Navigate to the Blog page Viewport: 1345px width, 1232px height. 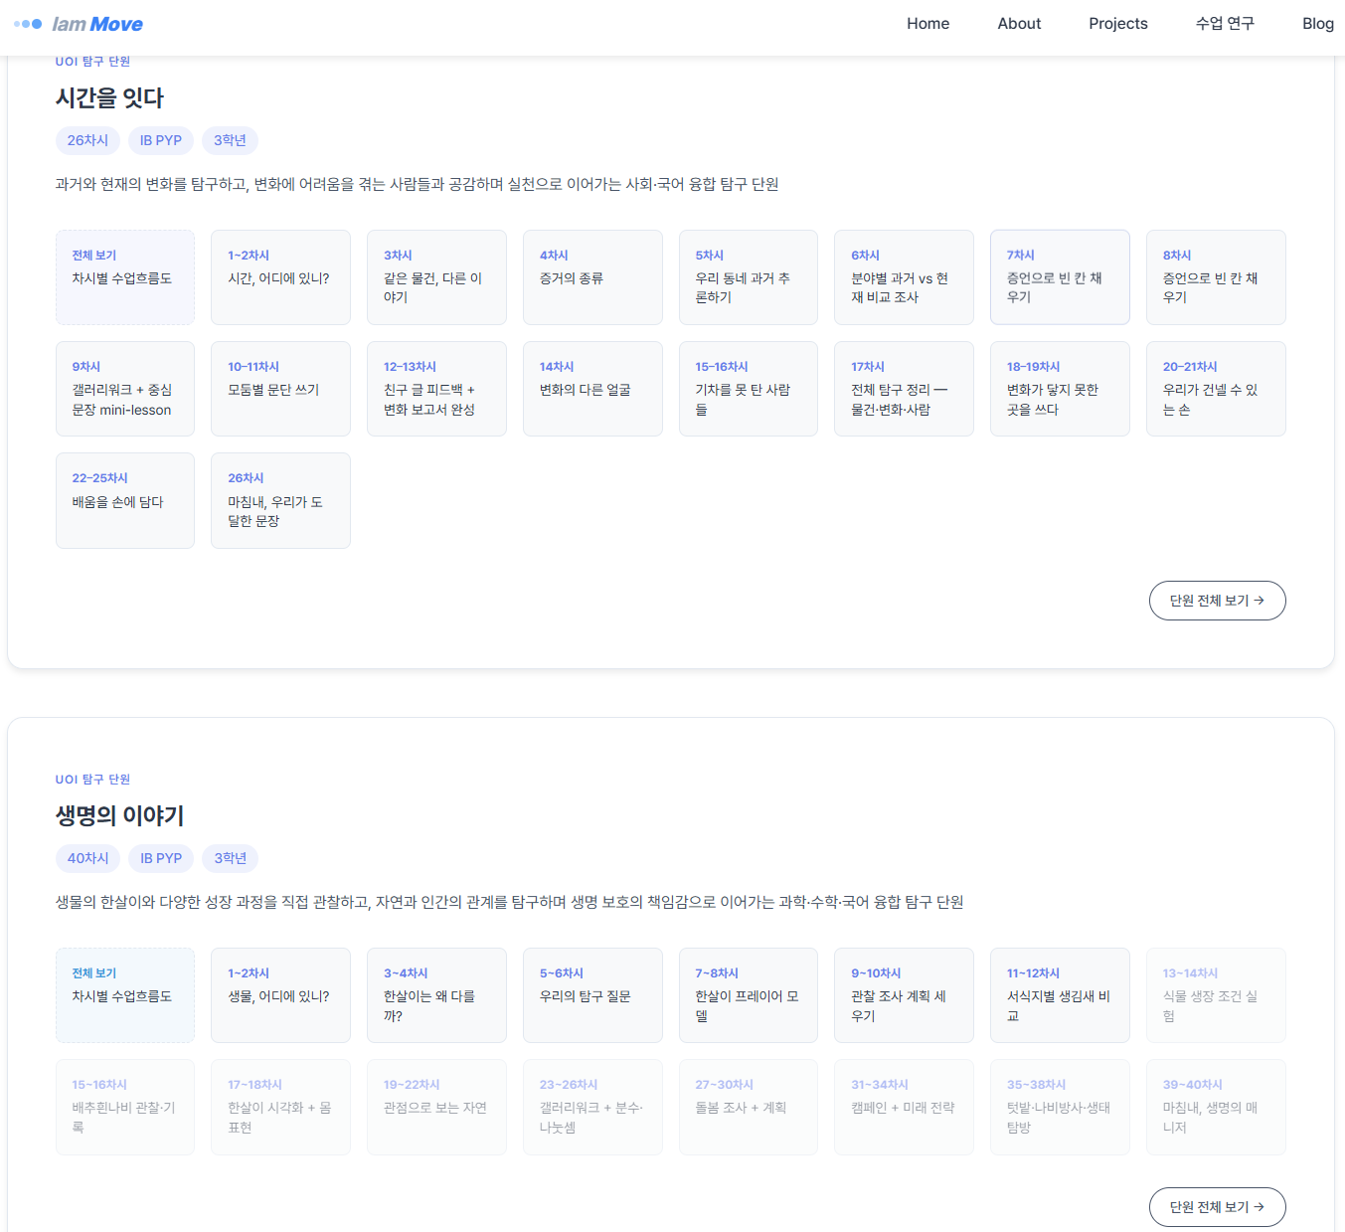coord(1317,24)
